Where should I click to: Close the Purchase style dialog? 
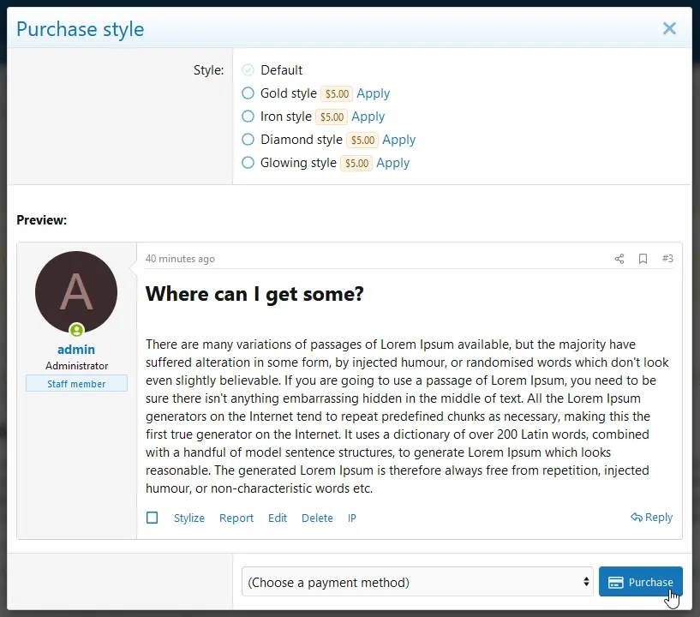click(669, 28)
